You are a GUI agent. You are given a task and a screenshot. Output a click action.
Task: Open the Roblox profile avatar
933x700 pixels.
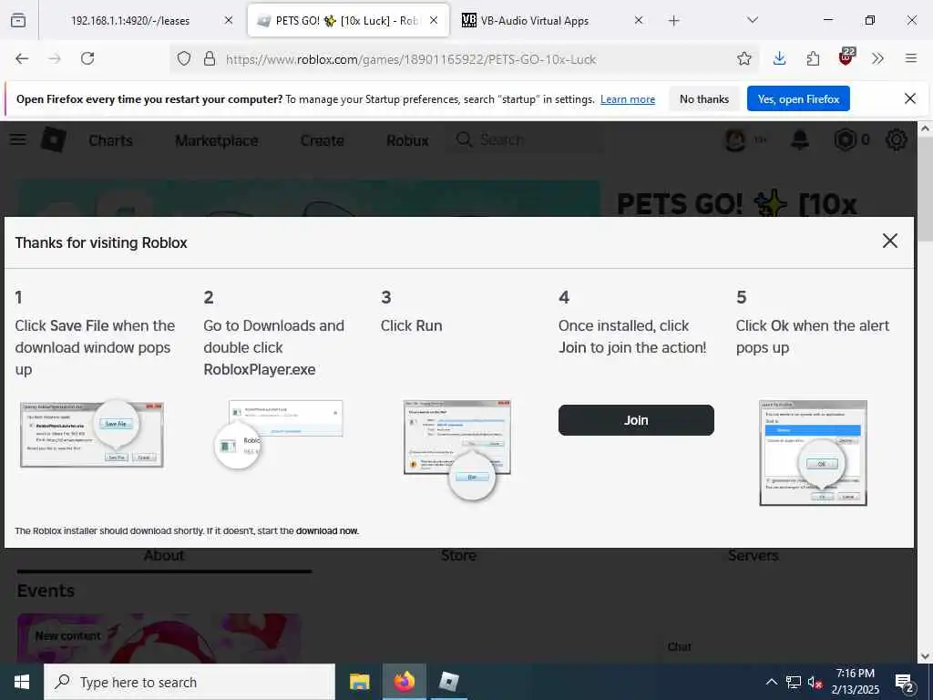coord(735,139)
